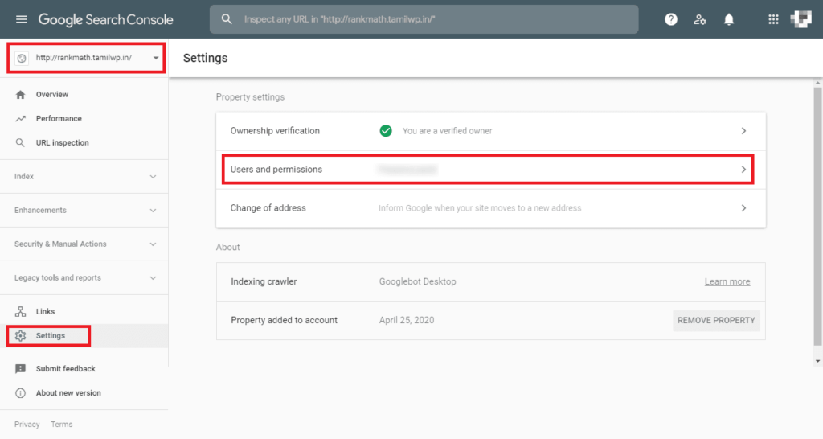Click the 'About' section heading

[227, 248]
